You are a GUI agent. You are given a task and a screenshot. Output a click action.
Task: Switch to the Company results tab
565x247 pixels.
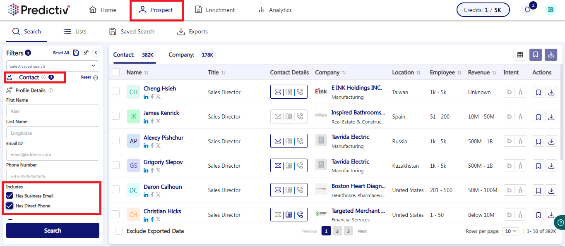[192, 55]
